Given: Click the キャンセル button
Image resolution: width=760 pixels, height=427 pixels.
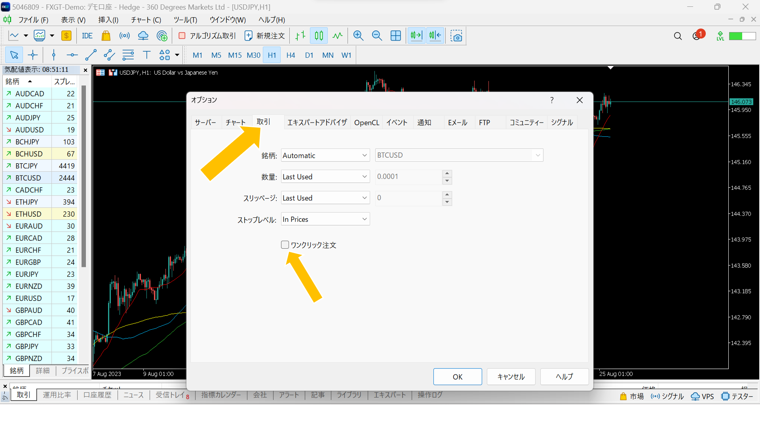Looking at the screenshot, I should click(x=511, y=376).
